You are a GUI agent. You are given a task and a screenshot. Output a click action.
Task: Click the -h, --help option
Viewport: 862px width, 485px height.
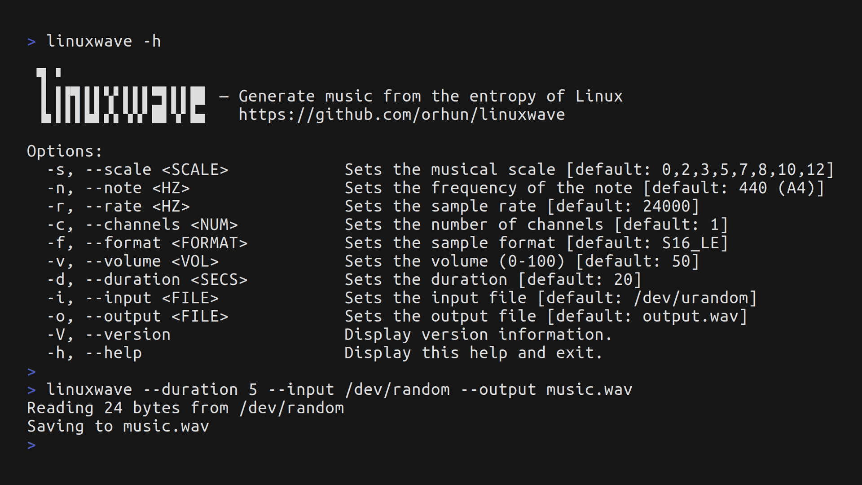click(x=94, y=353)
